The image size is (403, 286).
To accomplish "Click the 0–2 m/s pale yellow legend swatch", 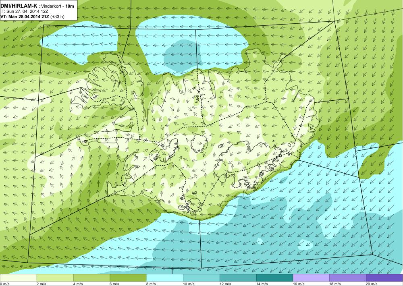I will click(x=18, y=278).
